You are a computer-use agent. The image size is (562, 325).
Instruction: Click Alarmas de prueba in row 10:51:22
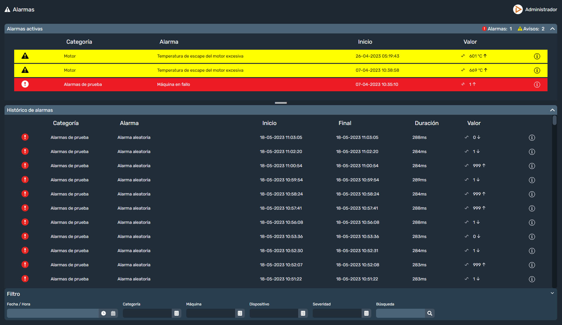tap(69, 279)
